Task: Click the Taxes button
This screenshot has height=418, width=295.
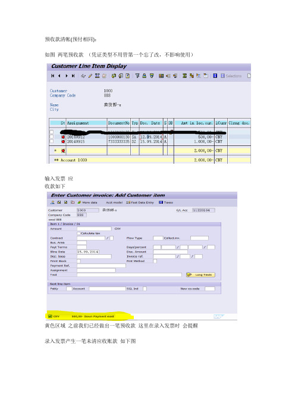Action: (166, 202)
